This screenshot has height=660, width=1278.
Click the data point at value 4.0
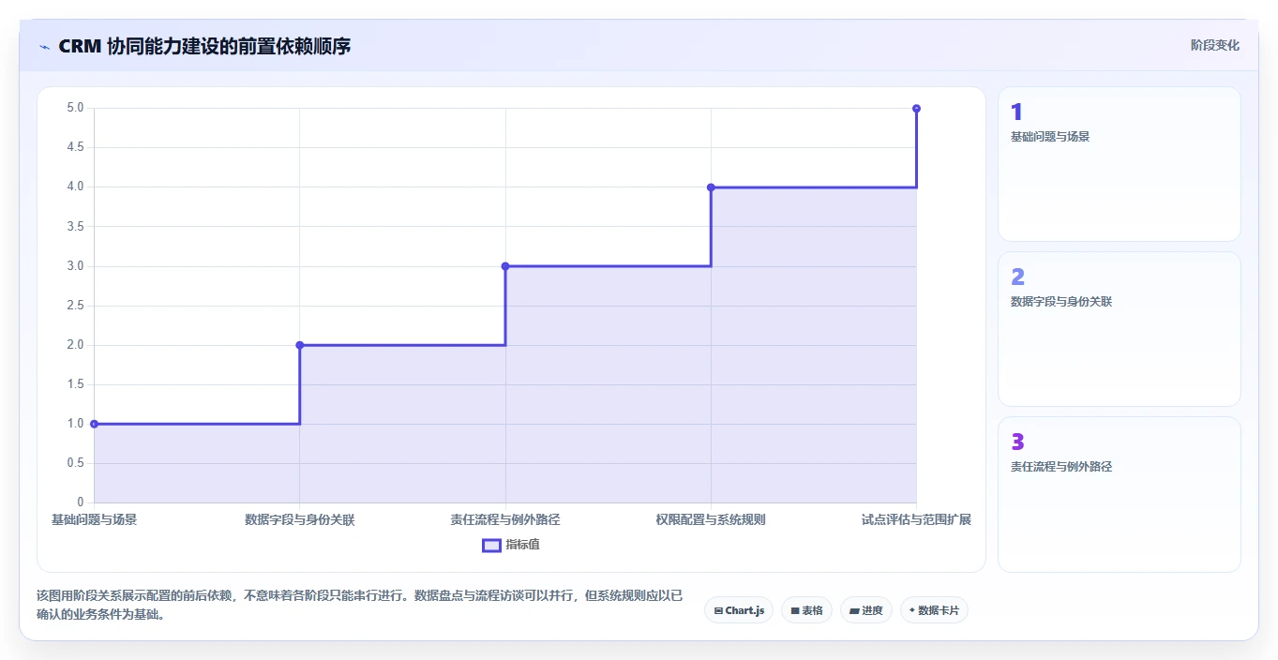(711, 187)
